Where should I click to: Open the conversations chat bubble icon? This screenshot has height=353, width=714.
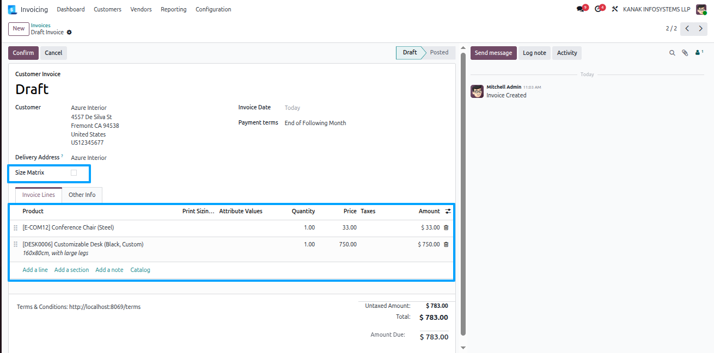point(581,9)
